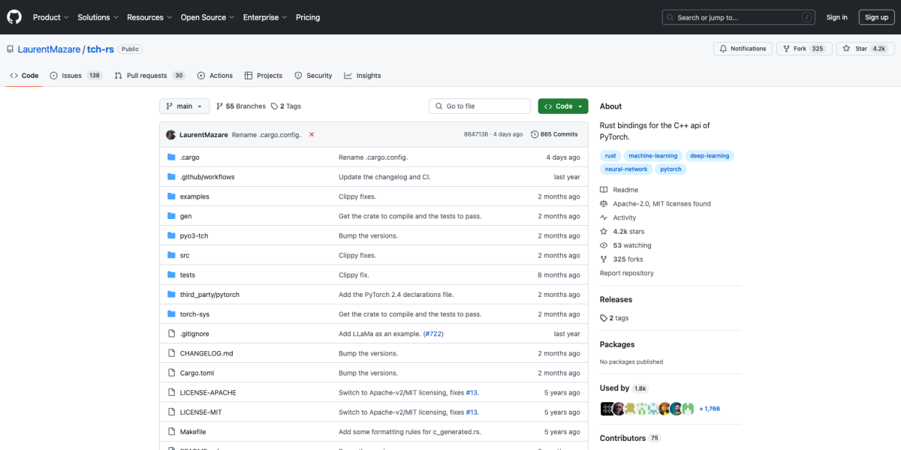Screen dimensions: 901x450
Task: Open the 55 Branches list
Action: (x=241, y=106)
